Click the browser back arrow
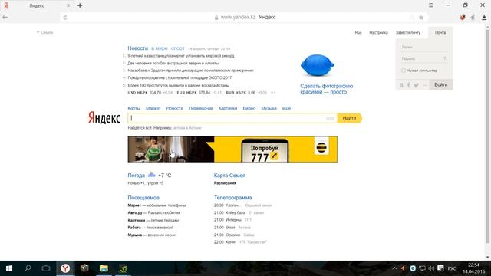This screenshot has width=491, height=276. click(5, 17)
